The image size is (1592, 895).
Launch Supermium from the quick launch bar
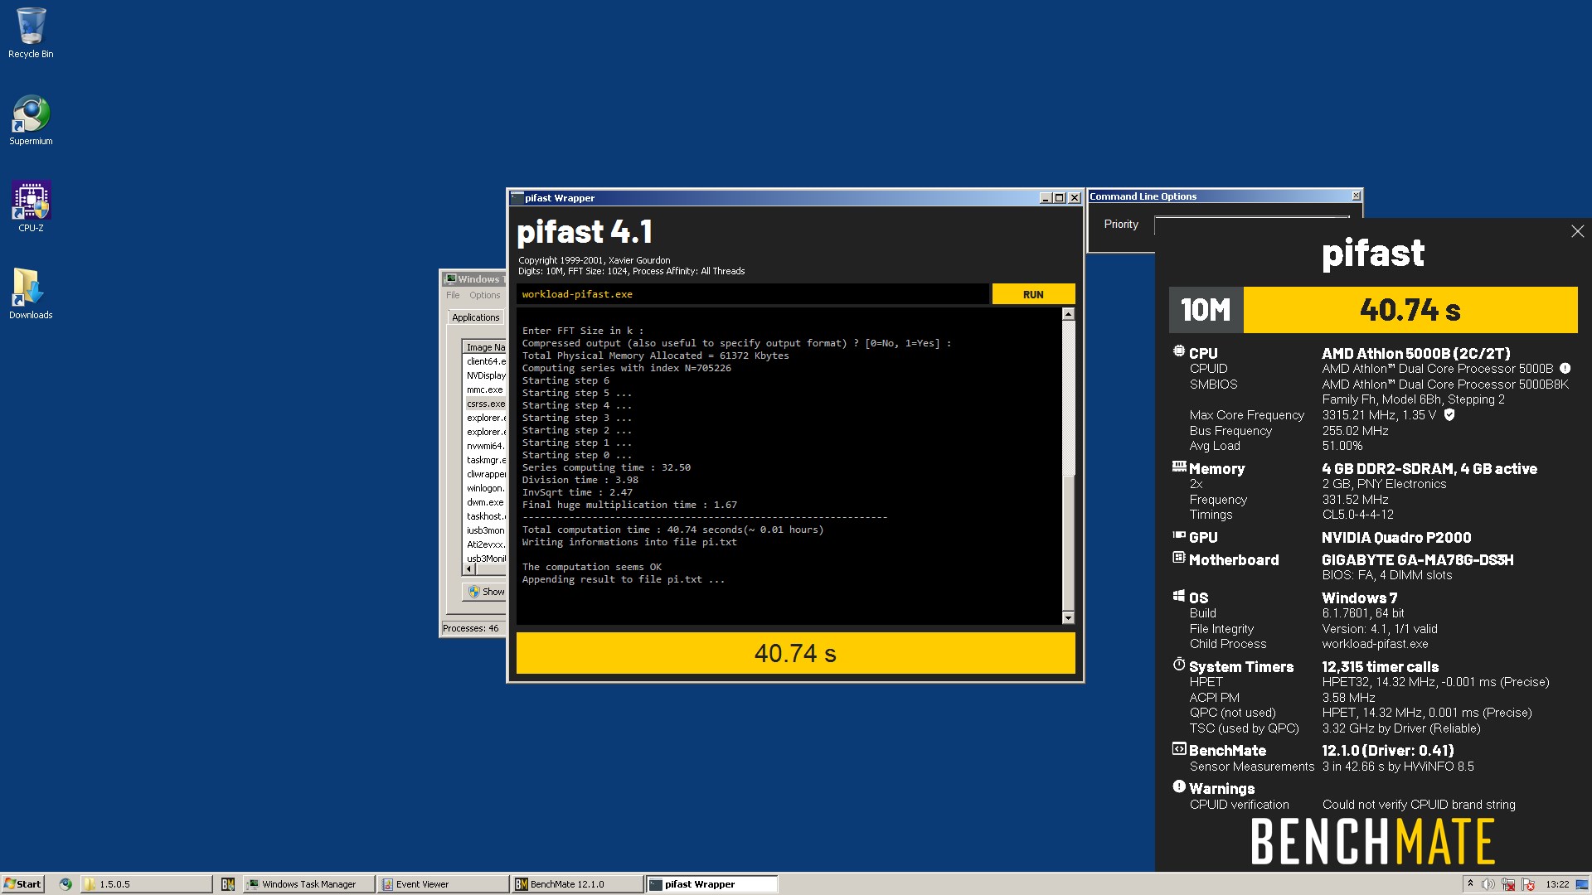[66, 884]
